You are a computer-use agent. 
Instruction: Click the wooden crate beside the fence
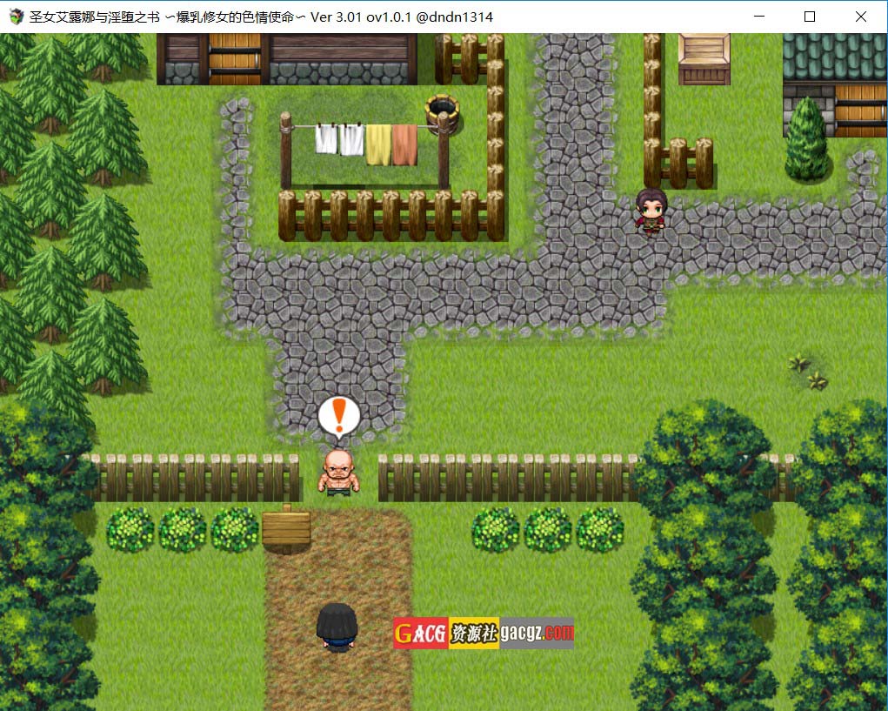704,58
